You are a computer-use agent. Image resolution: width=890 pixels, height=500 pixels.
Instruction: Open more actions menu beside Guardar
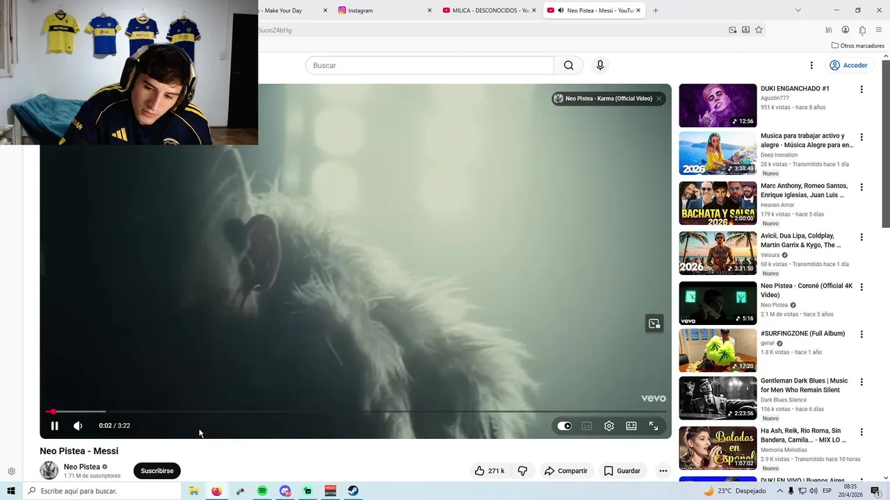pos(663,471)
